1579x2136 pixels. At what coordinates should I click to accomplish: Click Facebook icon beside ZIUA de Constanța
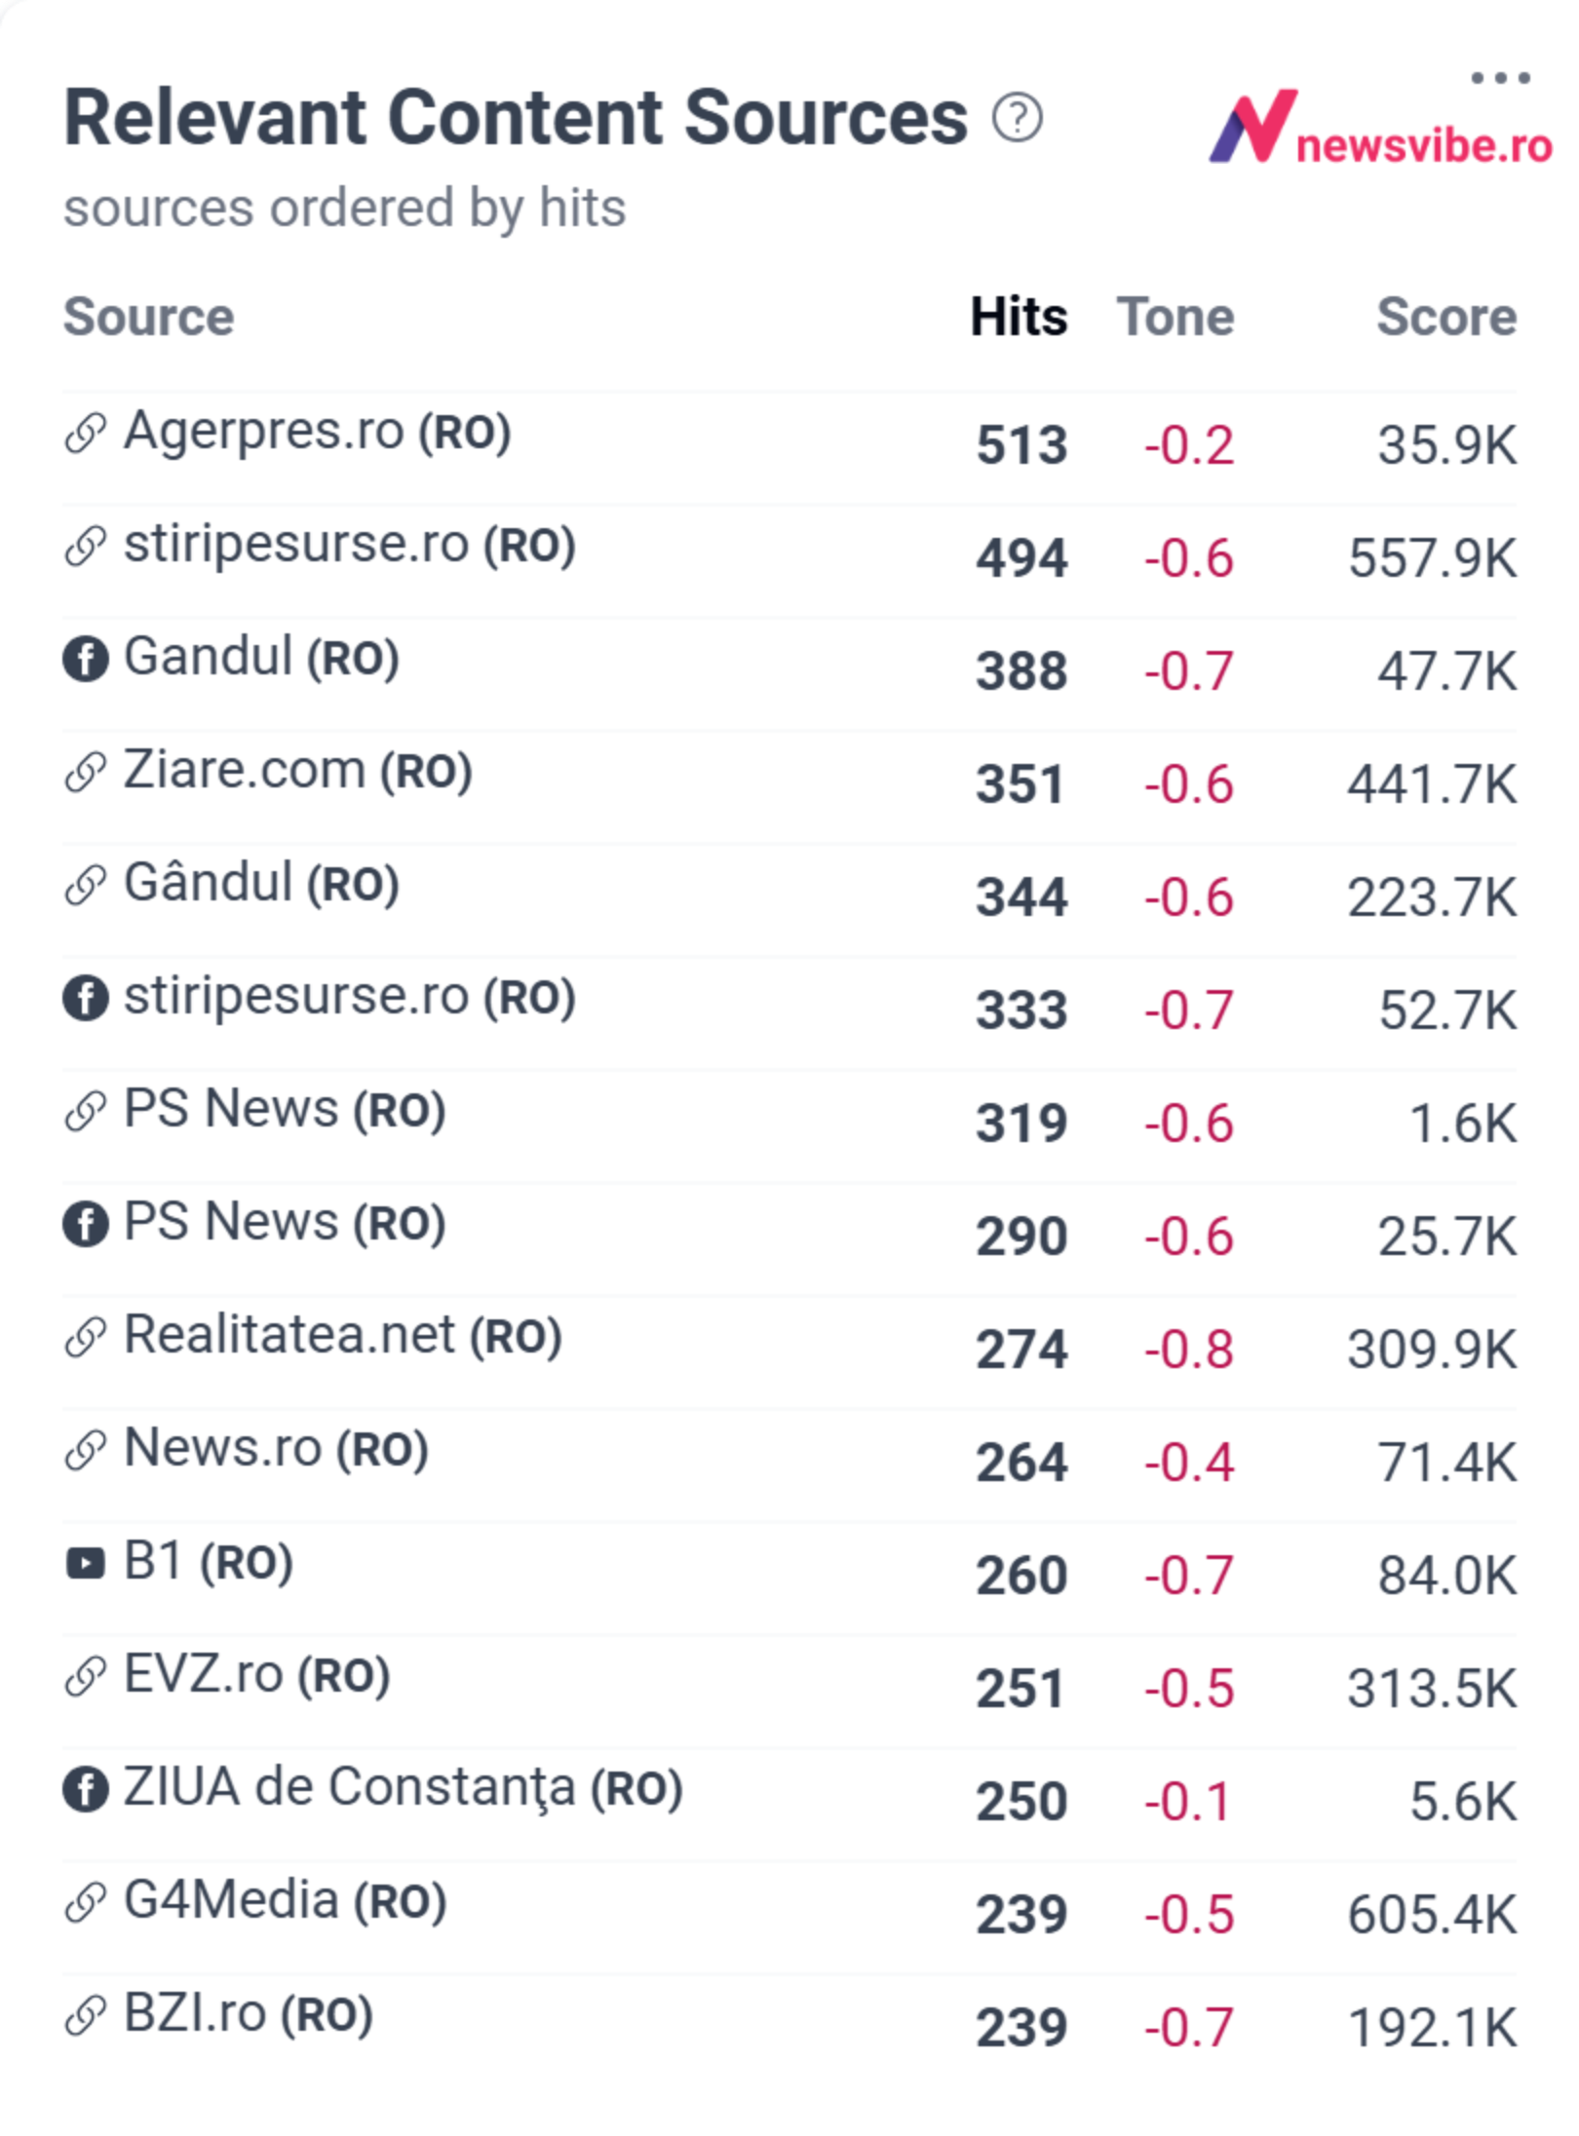click(86, 1789)
